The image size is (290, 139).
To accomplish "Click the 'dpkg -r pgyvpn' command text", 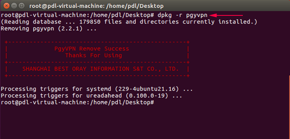I will tap(183, 15).
